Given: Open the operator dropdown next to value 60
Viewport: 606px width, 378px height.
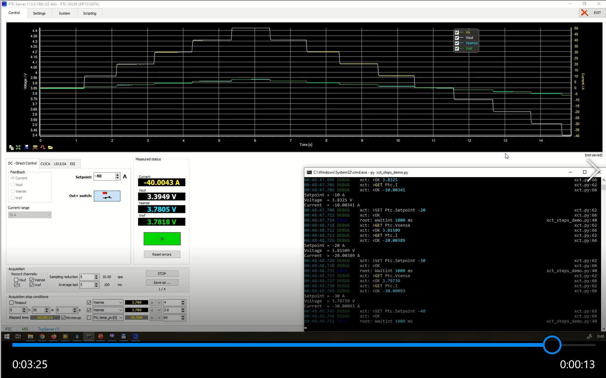Looking at the screenshot, I should (x=156, y=317).
